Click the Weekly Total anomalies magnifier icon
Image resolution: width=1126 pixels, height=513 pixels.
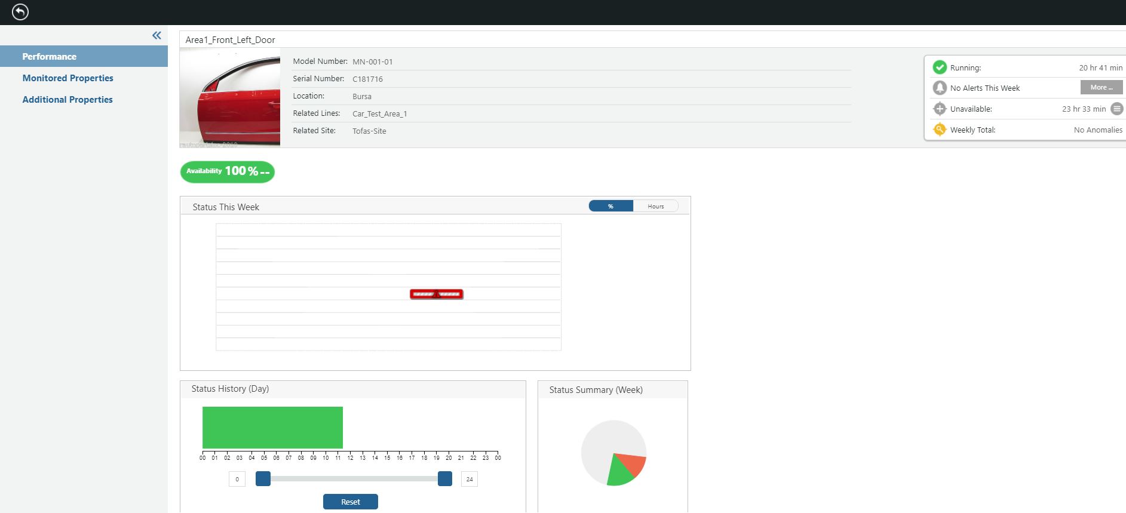(x=940, y=130)
